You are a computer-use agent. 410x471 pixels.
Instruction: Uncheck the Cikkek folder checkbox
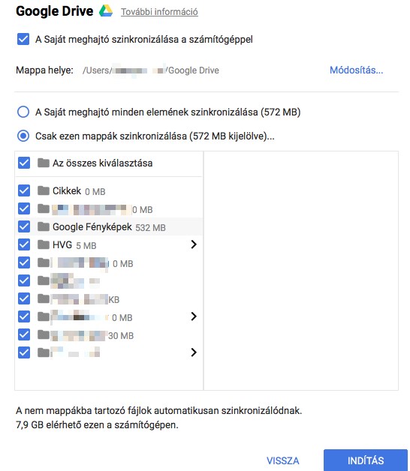24,190
